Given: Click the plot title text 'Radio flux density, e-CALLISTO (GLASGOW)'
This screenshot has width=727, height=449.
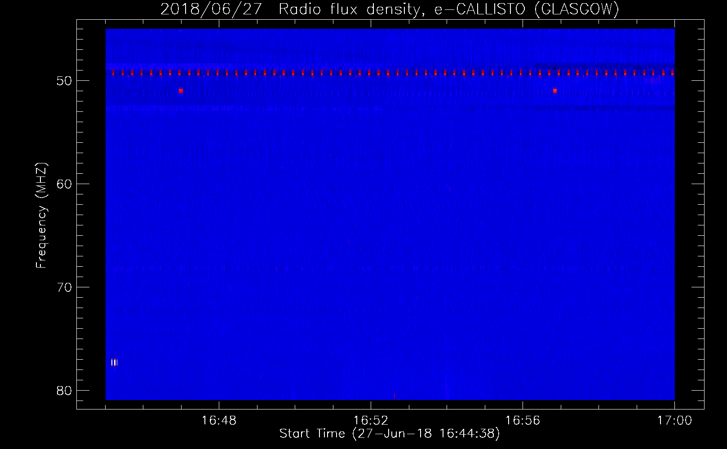Looking at the screenshot, I should click(449, 9).
